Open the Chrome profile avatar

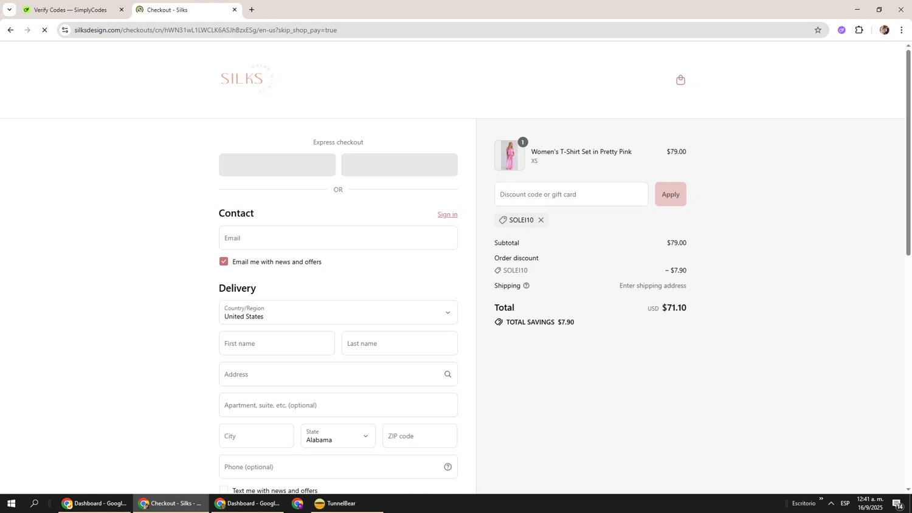pyautogui.click(x=885, y=30)
